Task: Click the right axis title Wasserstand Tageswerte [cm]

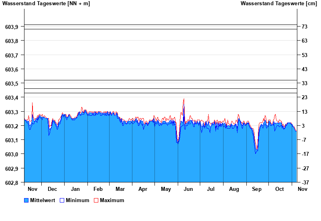Action: click(279, 4)
